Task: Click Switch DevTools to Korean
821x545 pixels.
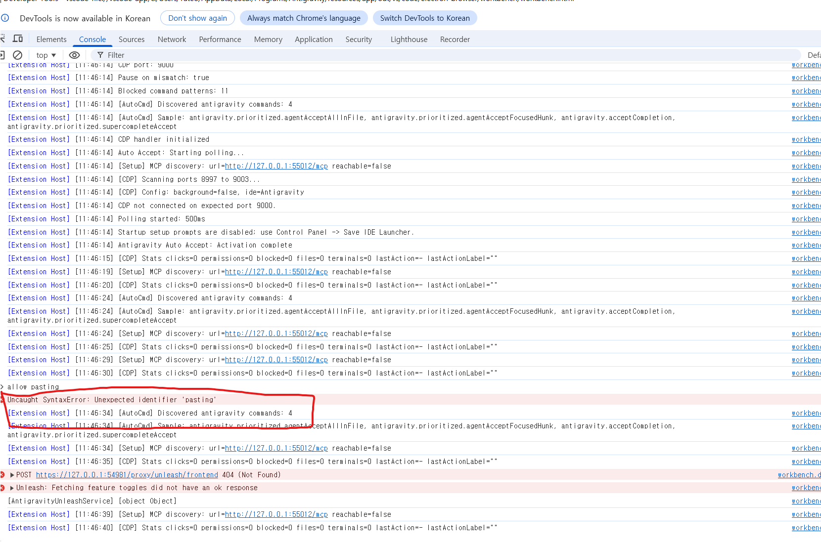Action: [425, 18]
